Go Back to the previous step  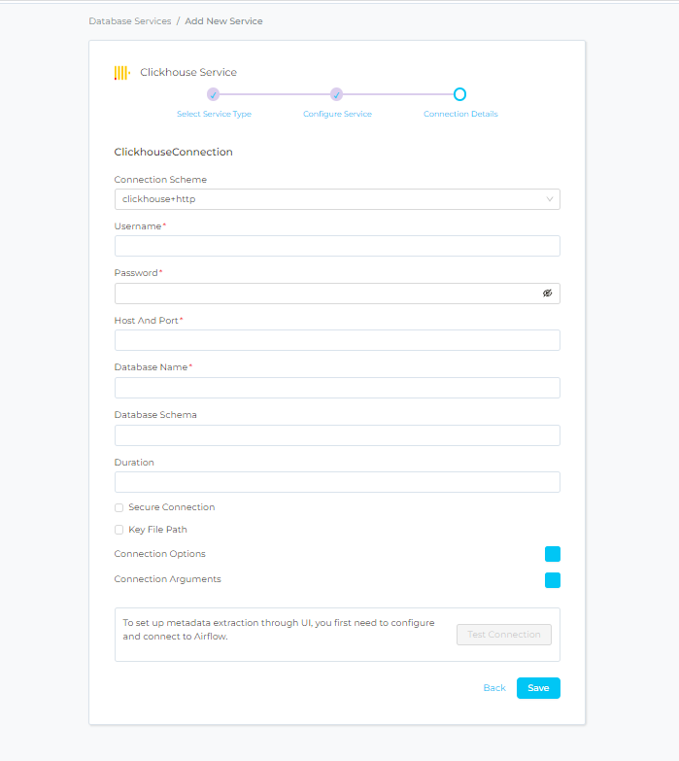494,688
